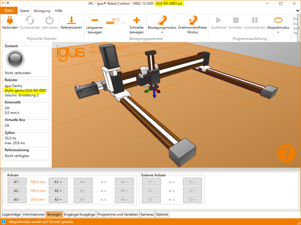The image size is (301, 225).
Task: Click Langsamer bewegen minus icon
Action: 95,20
